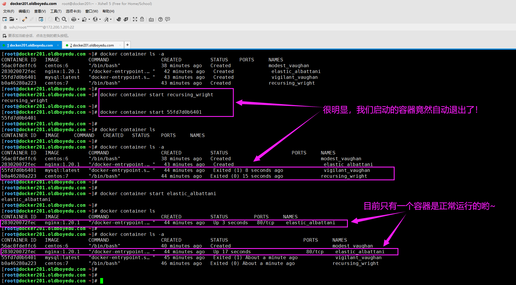This screenshot has height=285, width=516.
Task: Expand the Font dropdown arrow
Action: point(111,19)
